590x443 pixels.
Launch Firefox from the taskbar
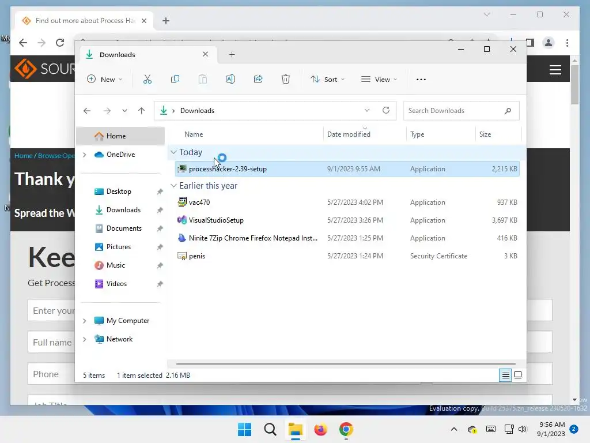coord(320,429)
